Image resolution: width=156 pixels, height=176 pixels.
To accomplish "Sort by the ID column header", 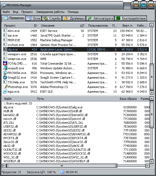I will point(33,26).
